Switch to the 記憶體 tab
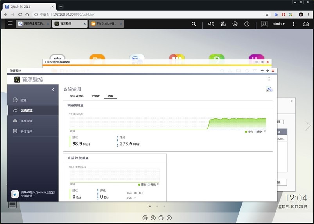 point(95,96)
